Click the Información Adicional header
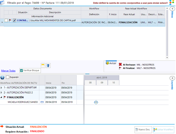This screenshot has height=134, width=176. coord(42,16)
